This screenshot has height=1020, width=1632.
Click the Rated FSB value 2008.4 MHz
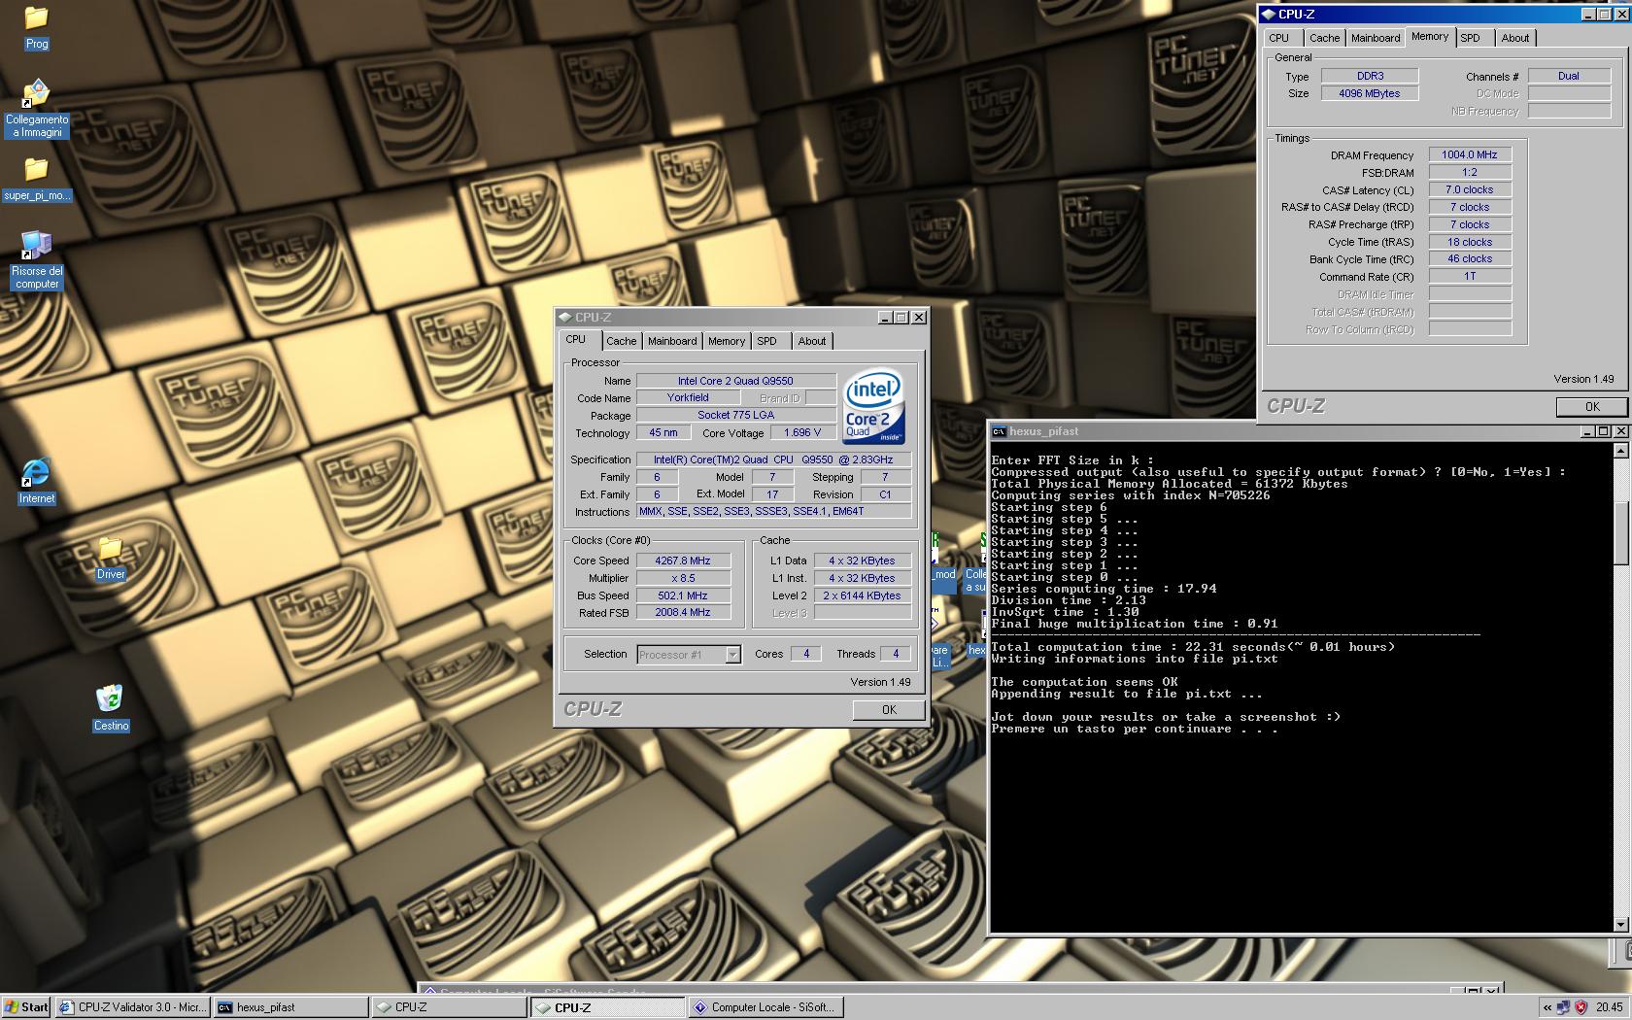click(683, 613)
